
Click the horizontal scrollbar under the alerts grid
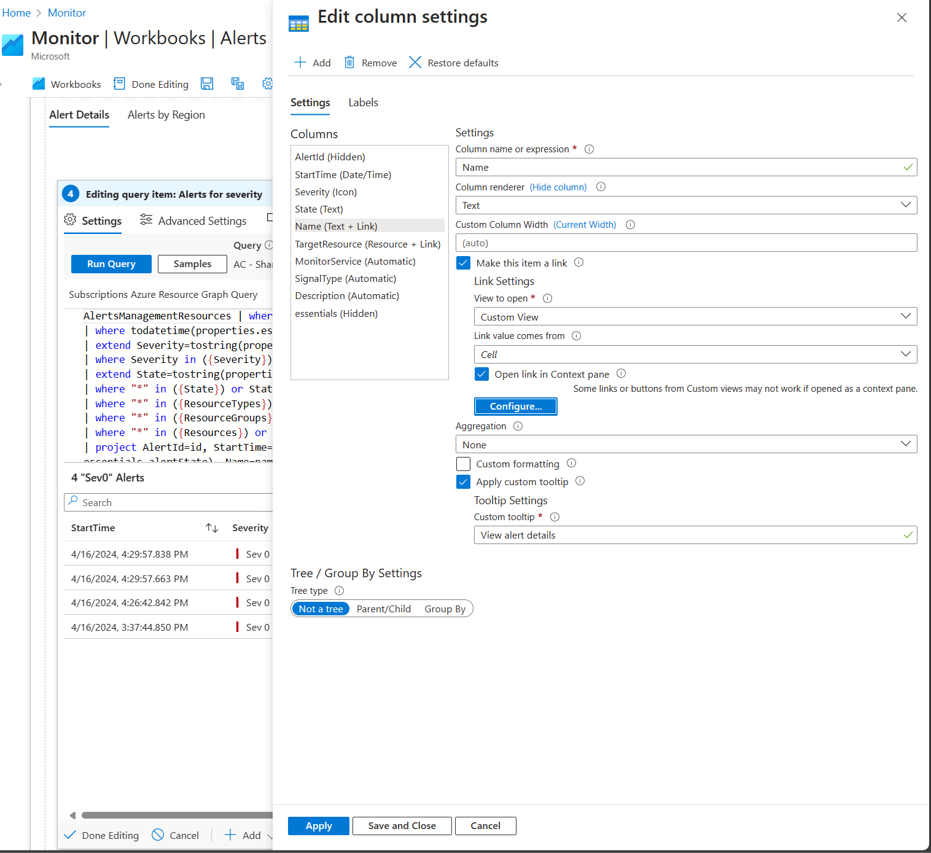(177, 816)
